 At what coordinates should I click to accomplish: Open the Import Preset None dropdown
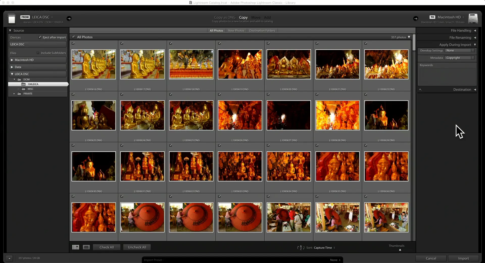335,260
